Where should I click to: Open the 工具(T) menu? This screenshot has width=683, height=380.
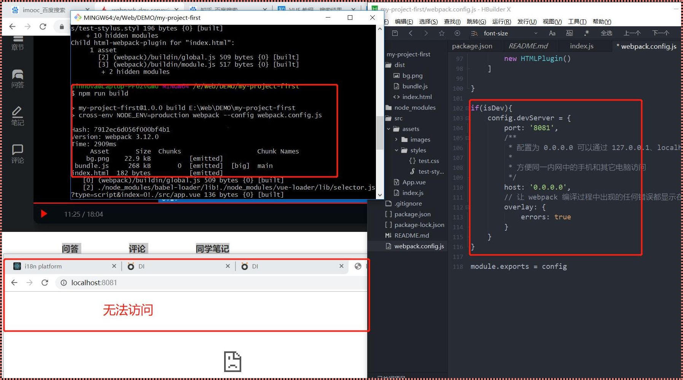point(577,22)
